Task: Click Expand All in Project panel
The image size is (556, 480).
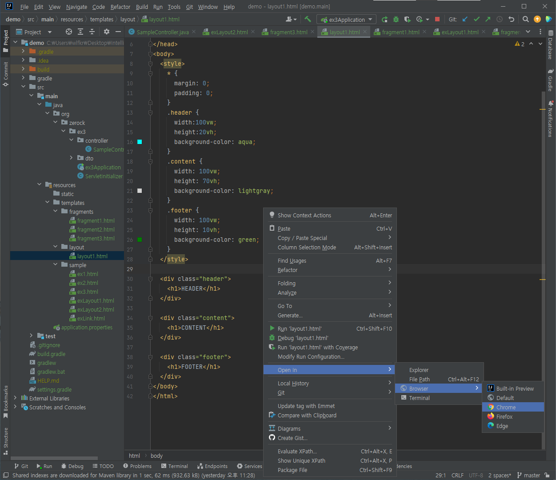Action: 80,32
